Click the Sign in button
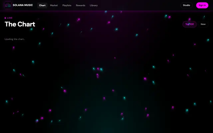 coord(202,5)
